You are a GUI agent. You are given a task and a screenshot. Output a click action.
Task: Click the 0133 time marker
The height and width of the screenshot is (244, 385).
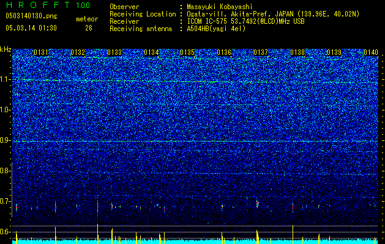(x=114, y=52)
